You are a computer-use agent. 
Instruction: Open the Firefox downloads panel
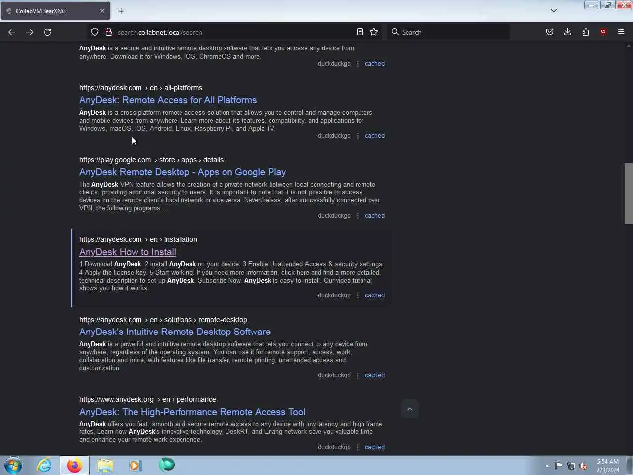567,32
